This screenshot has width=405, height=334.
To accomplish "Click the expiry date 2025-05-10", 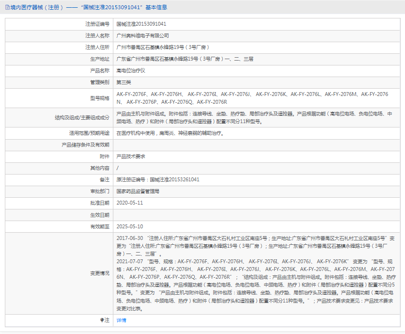I will click(x=130, y=226).
